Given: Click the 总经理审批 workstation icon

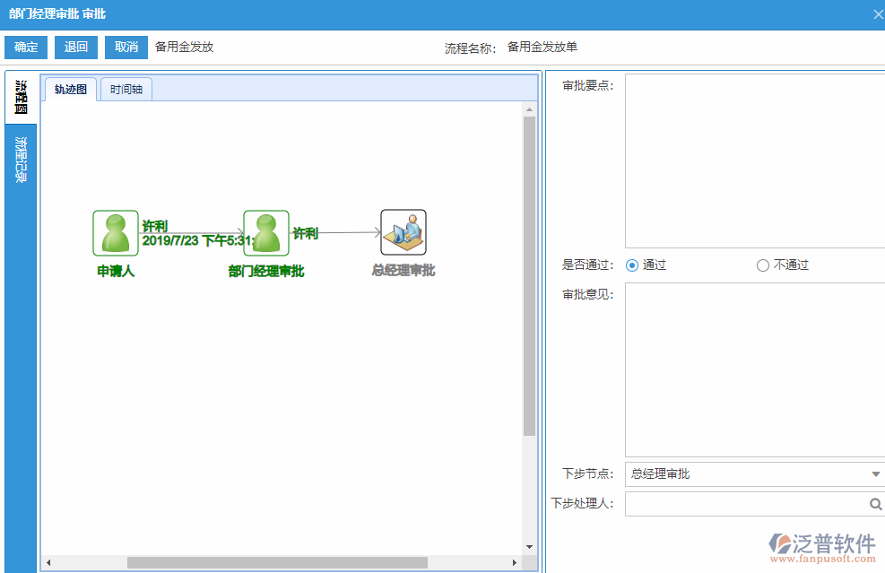Looking at the screenshot, I should [403, 231].
